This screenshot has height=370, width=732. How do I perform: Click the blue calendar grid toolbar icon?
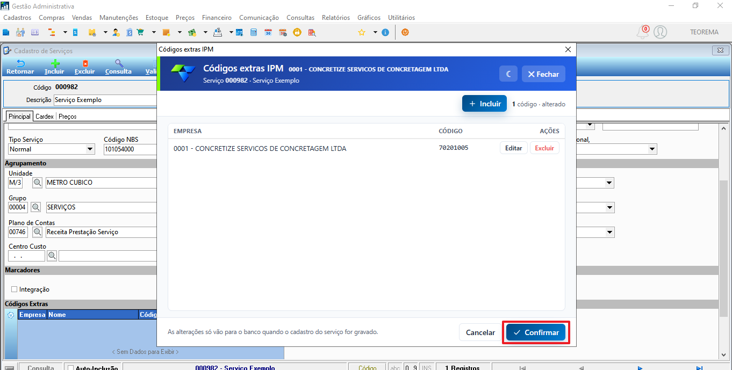pos(239,32)
